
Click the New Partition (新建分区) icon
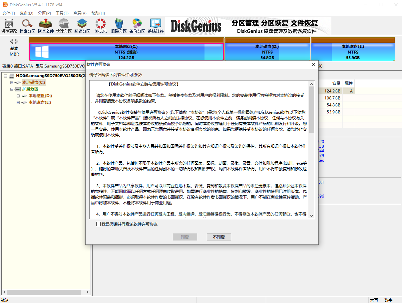(82, 26)
